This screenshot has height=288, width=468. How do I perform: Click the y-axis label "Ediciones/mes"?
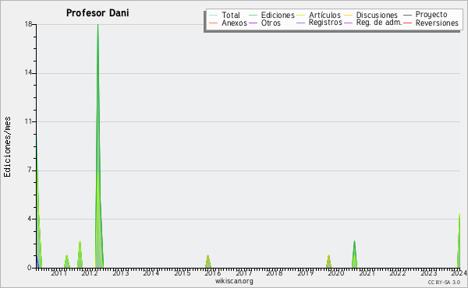point(7,146)
